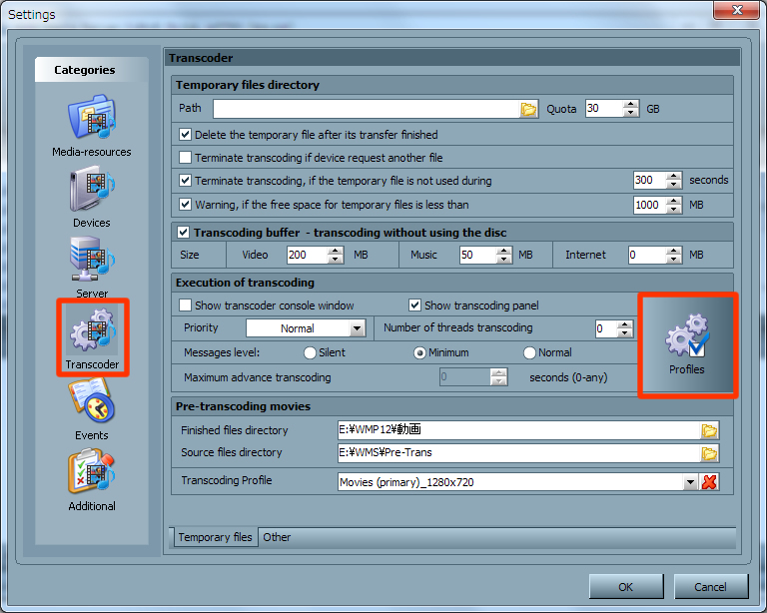Edit the 1000 MB warning field
Viewport: 767px width, 613px height.
point(650,205)
